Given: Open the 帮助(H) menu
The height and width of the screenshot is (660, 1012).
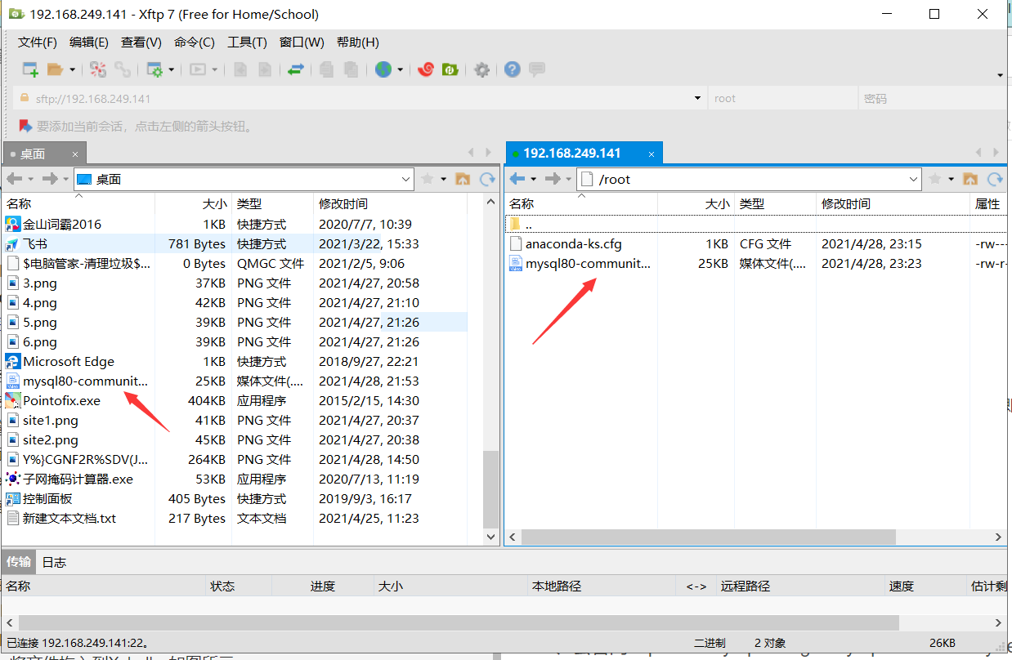Looking at the screenshot, I should (x=357, y=42).
